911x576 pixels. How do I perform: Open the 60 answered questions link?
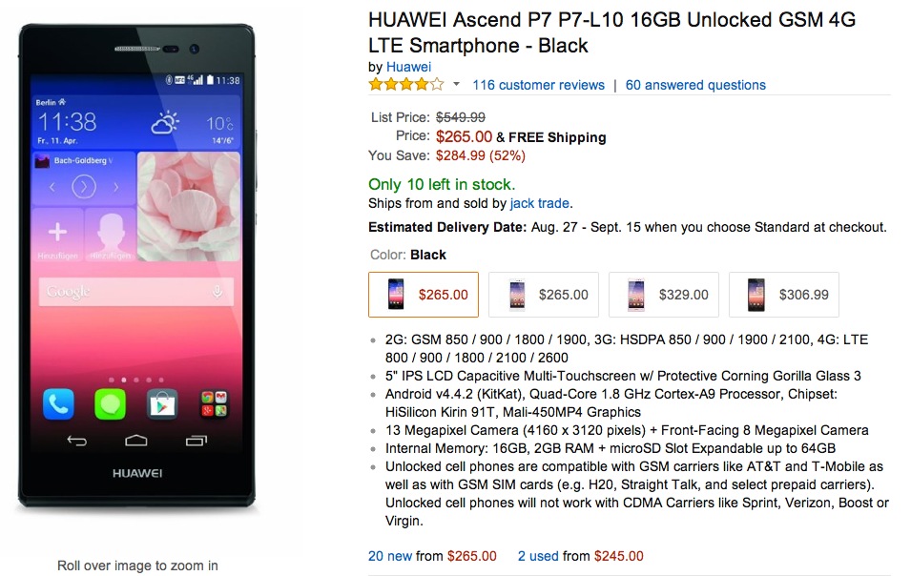695,85
